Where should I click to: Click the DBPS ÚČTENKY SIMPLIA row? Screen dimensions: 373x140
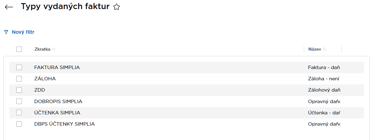tap(64, 124)
